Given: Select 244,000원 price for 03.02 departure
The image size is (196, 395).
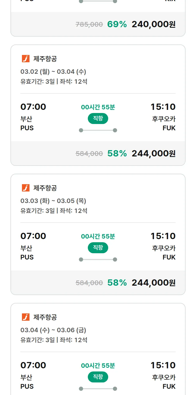Looking at the screenshot, I should pyautogui.click(x=153, y=154).
